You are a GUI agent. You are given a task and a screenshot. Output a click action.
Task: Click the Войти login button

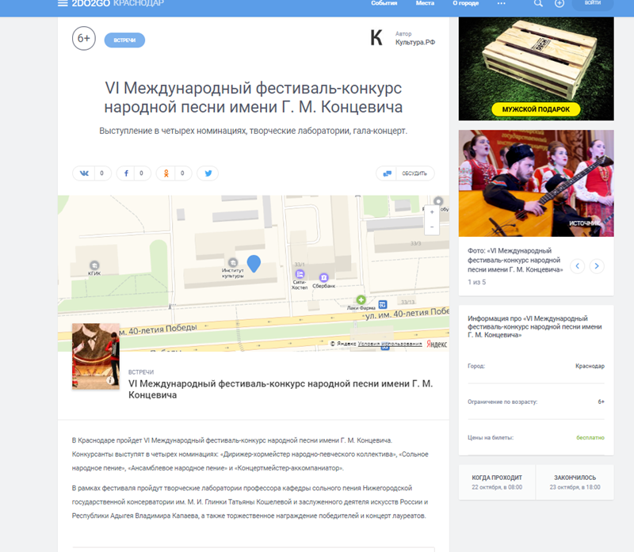click(593, 3)
